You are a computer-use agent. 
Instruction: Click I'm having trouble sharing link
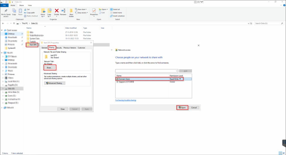[125, 100]
